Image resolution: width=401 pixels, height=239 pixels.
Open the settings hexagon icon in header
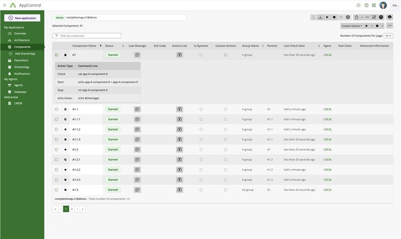358,5
